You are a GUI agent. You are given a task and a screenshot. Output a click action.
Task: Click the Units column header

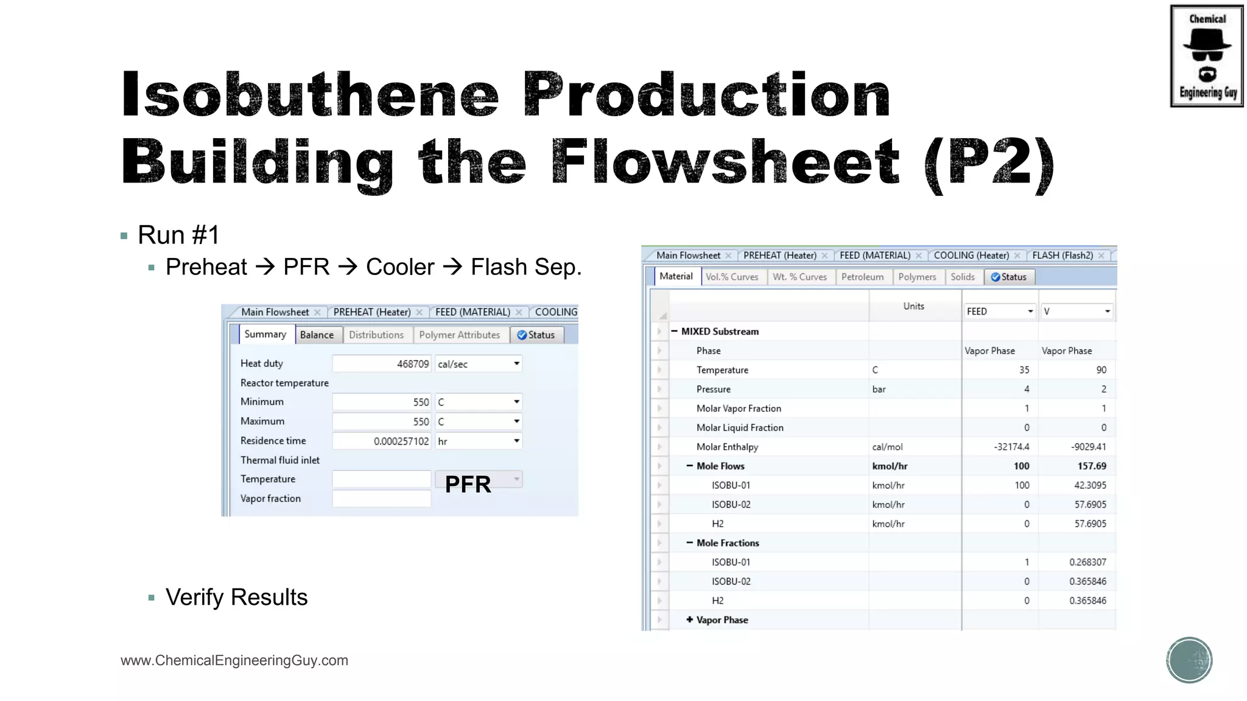click(915, 306)
